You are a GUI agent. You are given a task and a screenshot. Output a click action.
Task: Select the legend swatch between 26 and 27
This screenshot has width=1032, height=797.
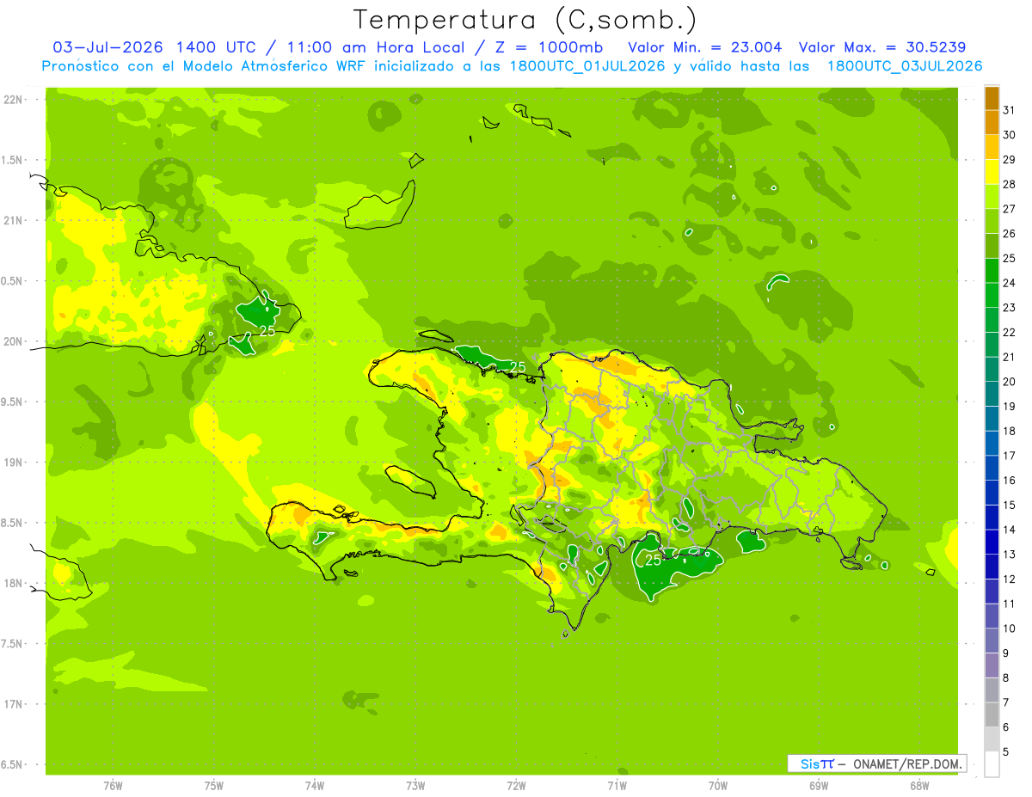pyautogui.click(x=992, y=221)
